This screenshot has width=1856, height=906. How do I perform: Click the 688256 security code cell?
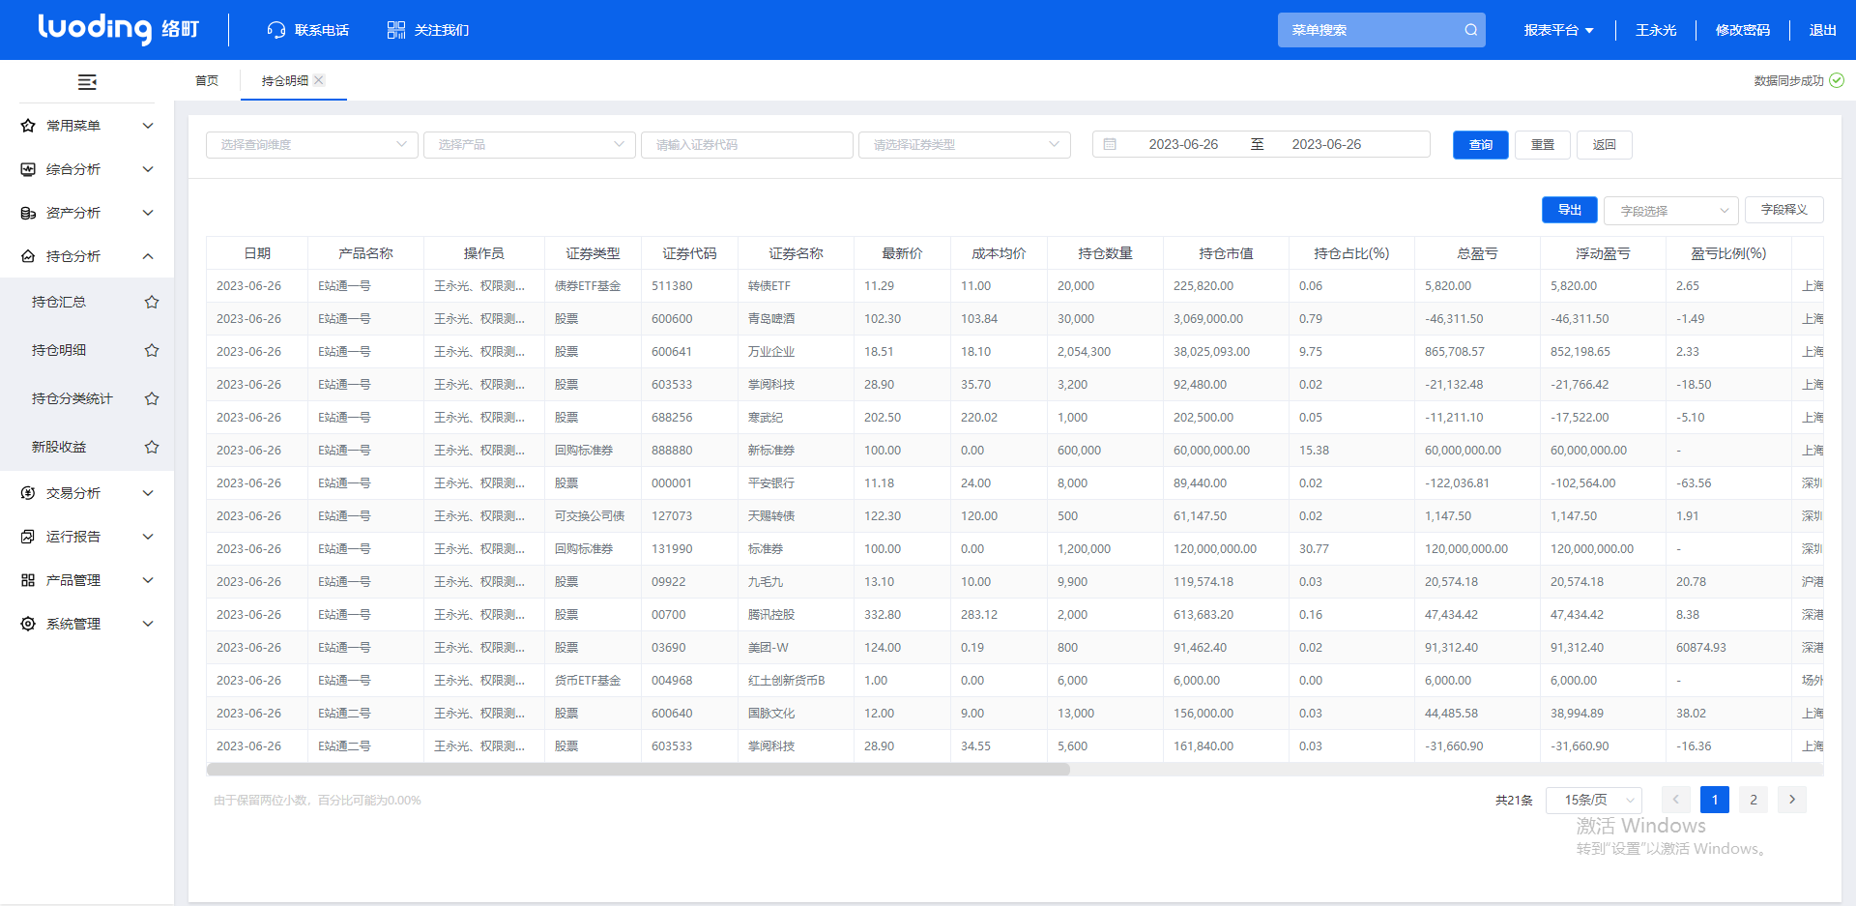pos(689,418)
